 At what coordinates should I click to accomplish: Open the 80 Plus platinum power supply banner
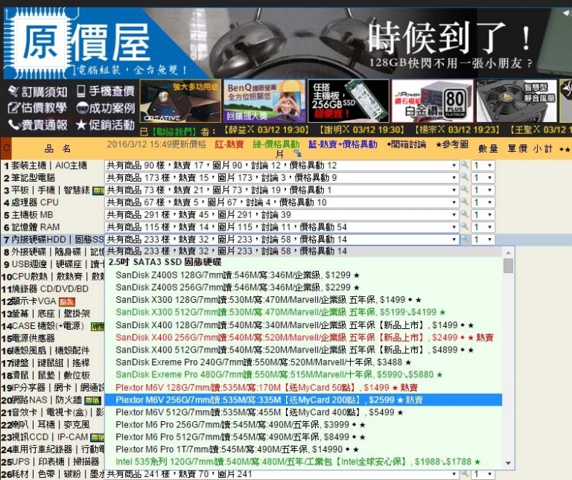click(432, 101)
